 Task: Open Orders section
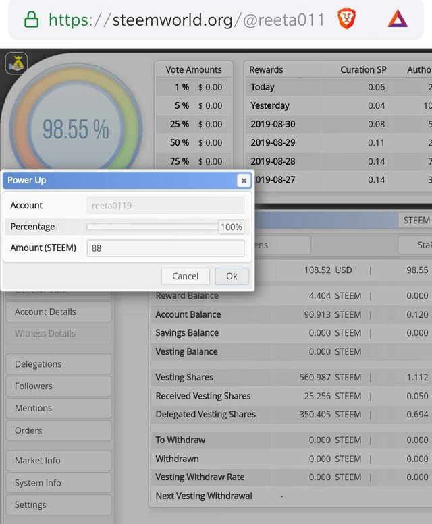pyautogui.click(x=59, y=430)
